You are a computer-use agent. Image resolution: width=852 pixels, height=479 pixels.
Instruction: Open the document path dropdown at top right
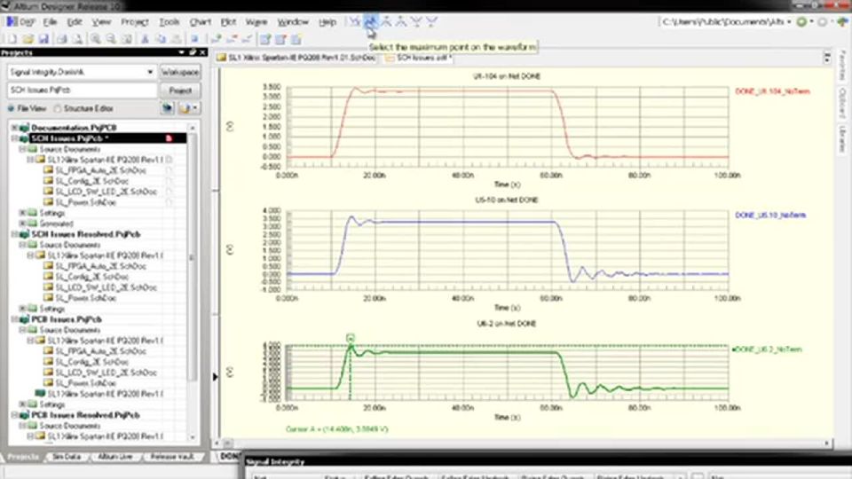[x=789, y=21]
